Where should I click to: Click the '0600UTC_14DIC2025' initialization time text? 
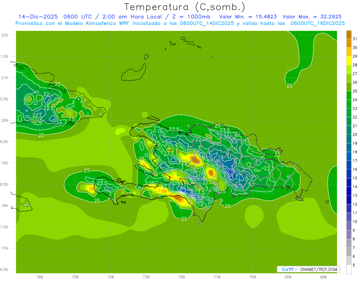click(207, 23)
